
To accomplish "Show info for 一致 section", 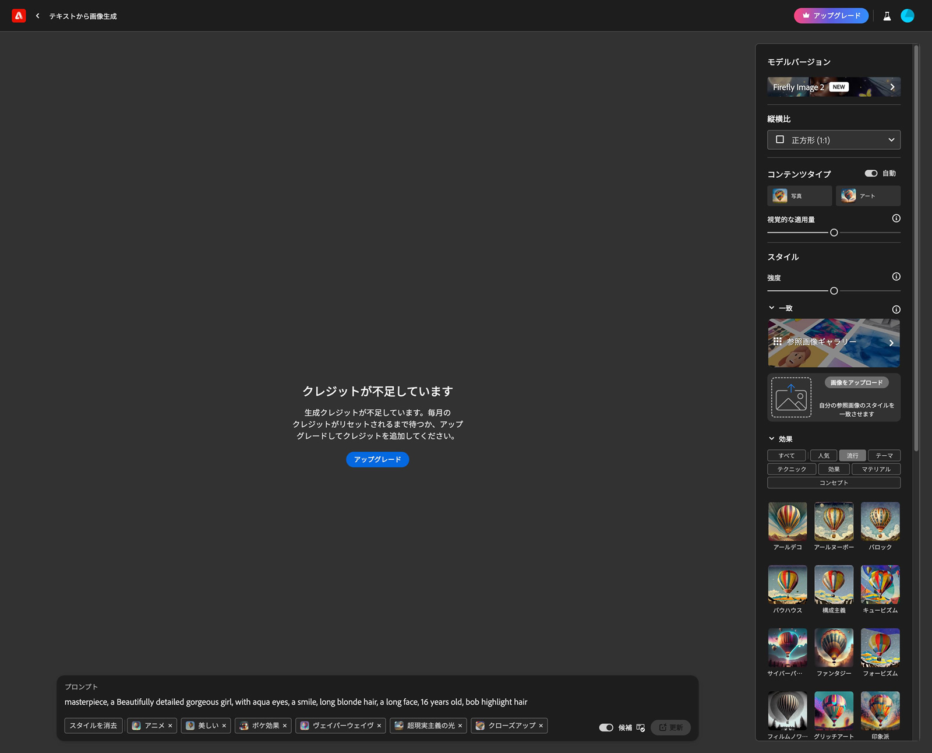I will pyautogui.click(x=896, y=309).
